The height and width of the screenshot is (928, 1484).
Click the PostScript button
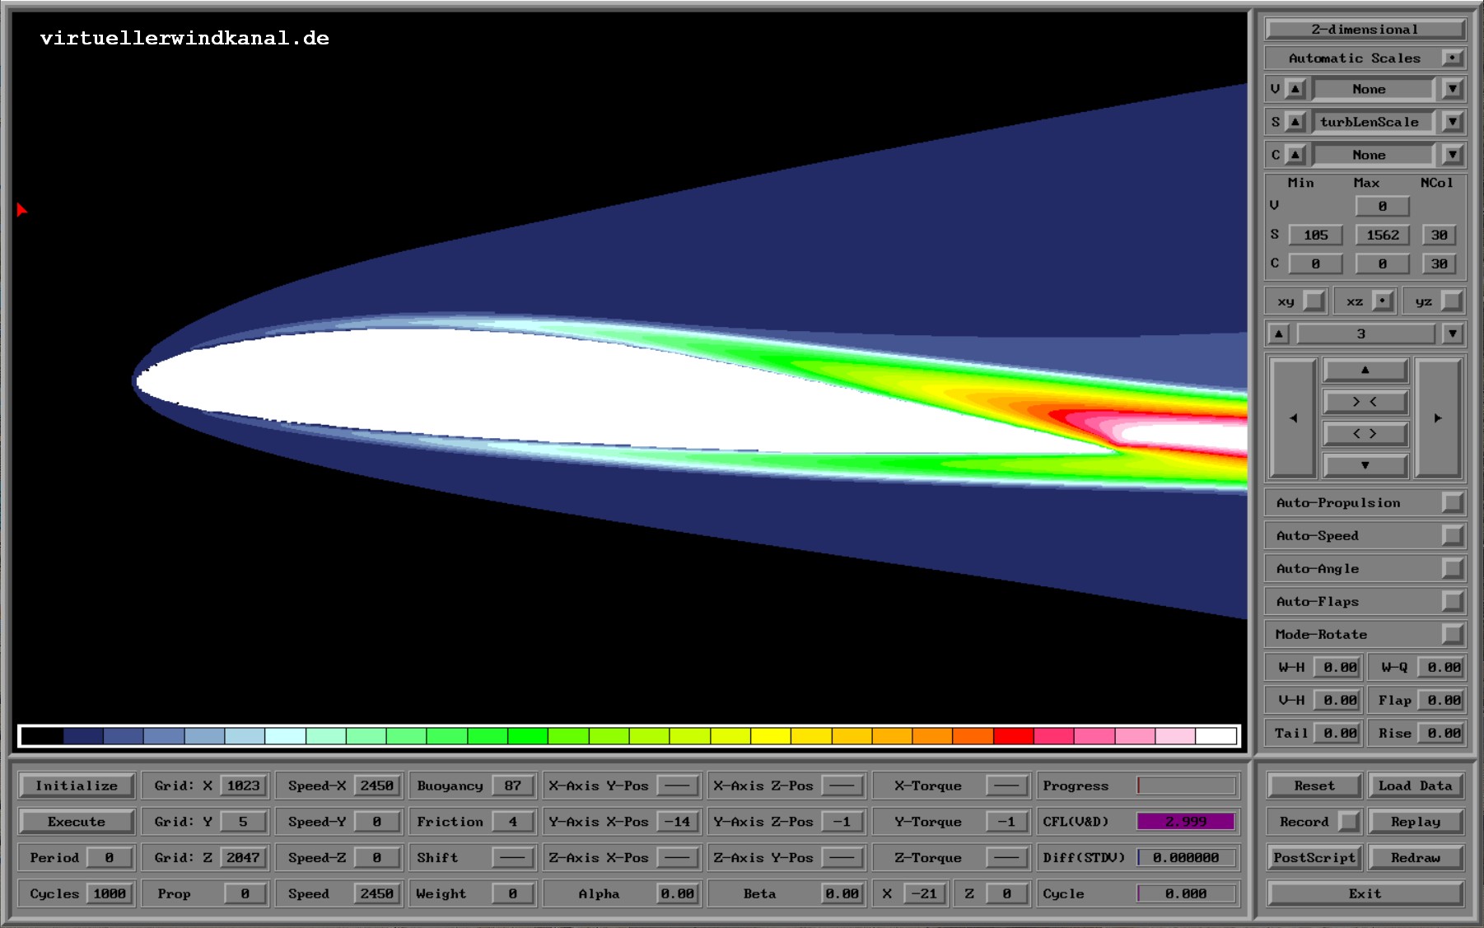[x=1314, y=857]
